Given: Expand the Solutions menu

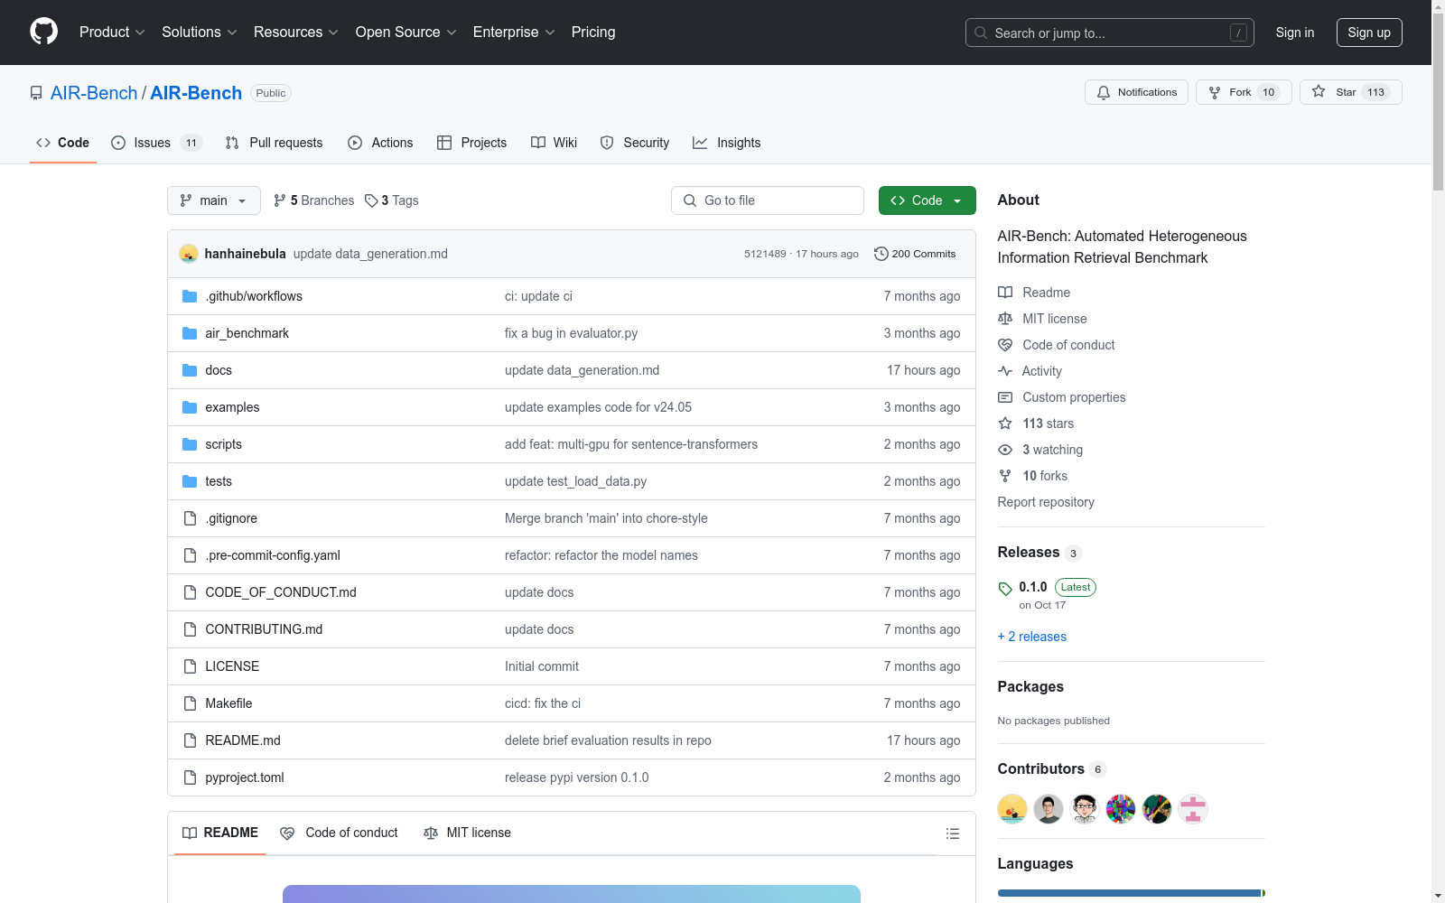Looking at the screenshot, I should point(200,33).
